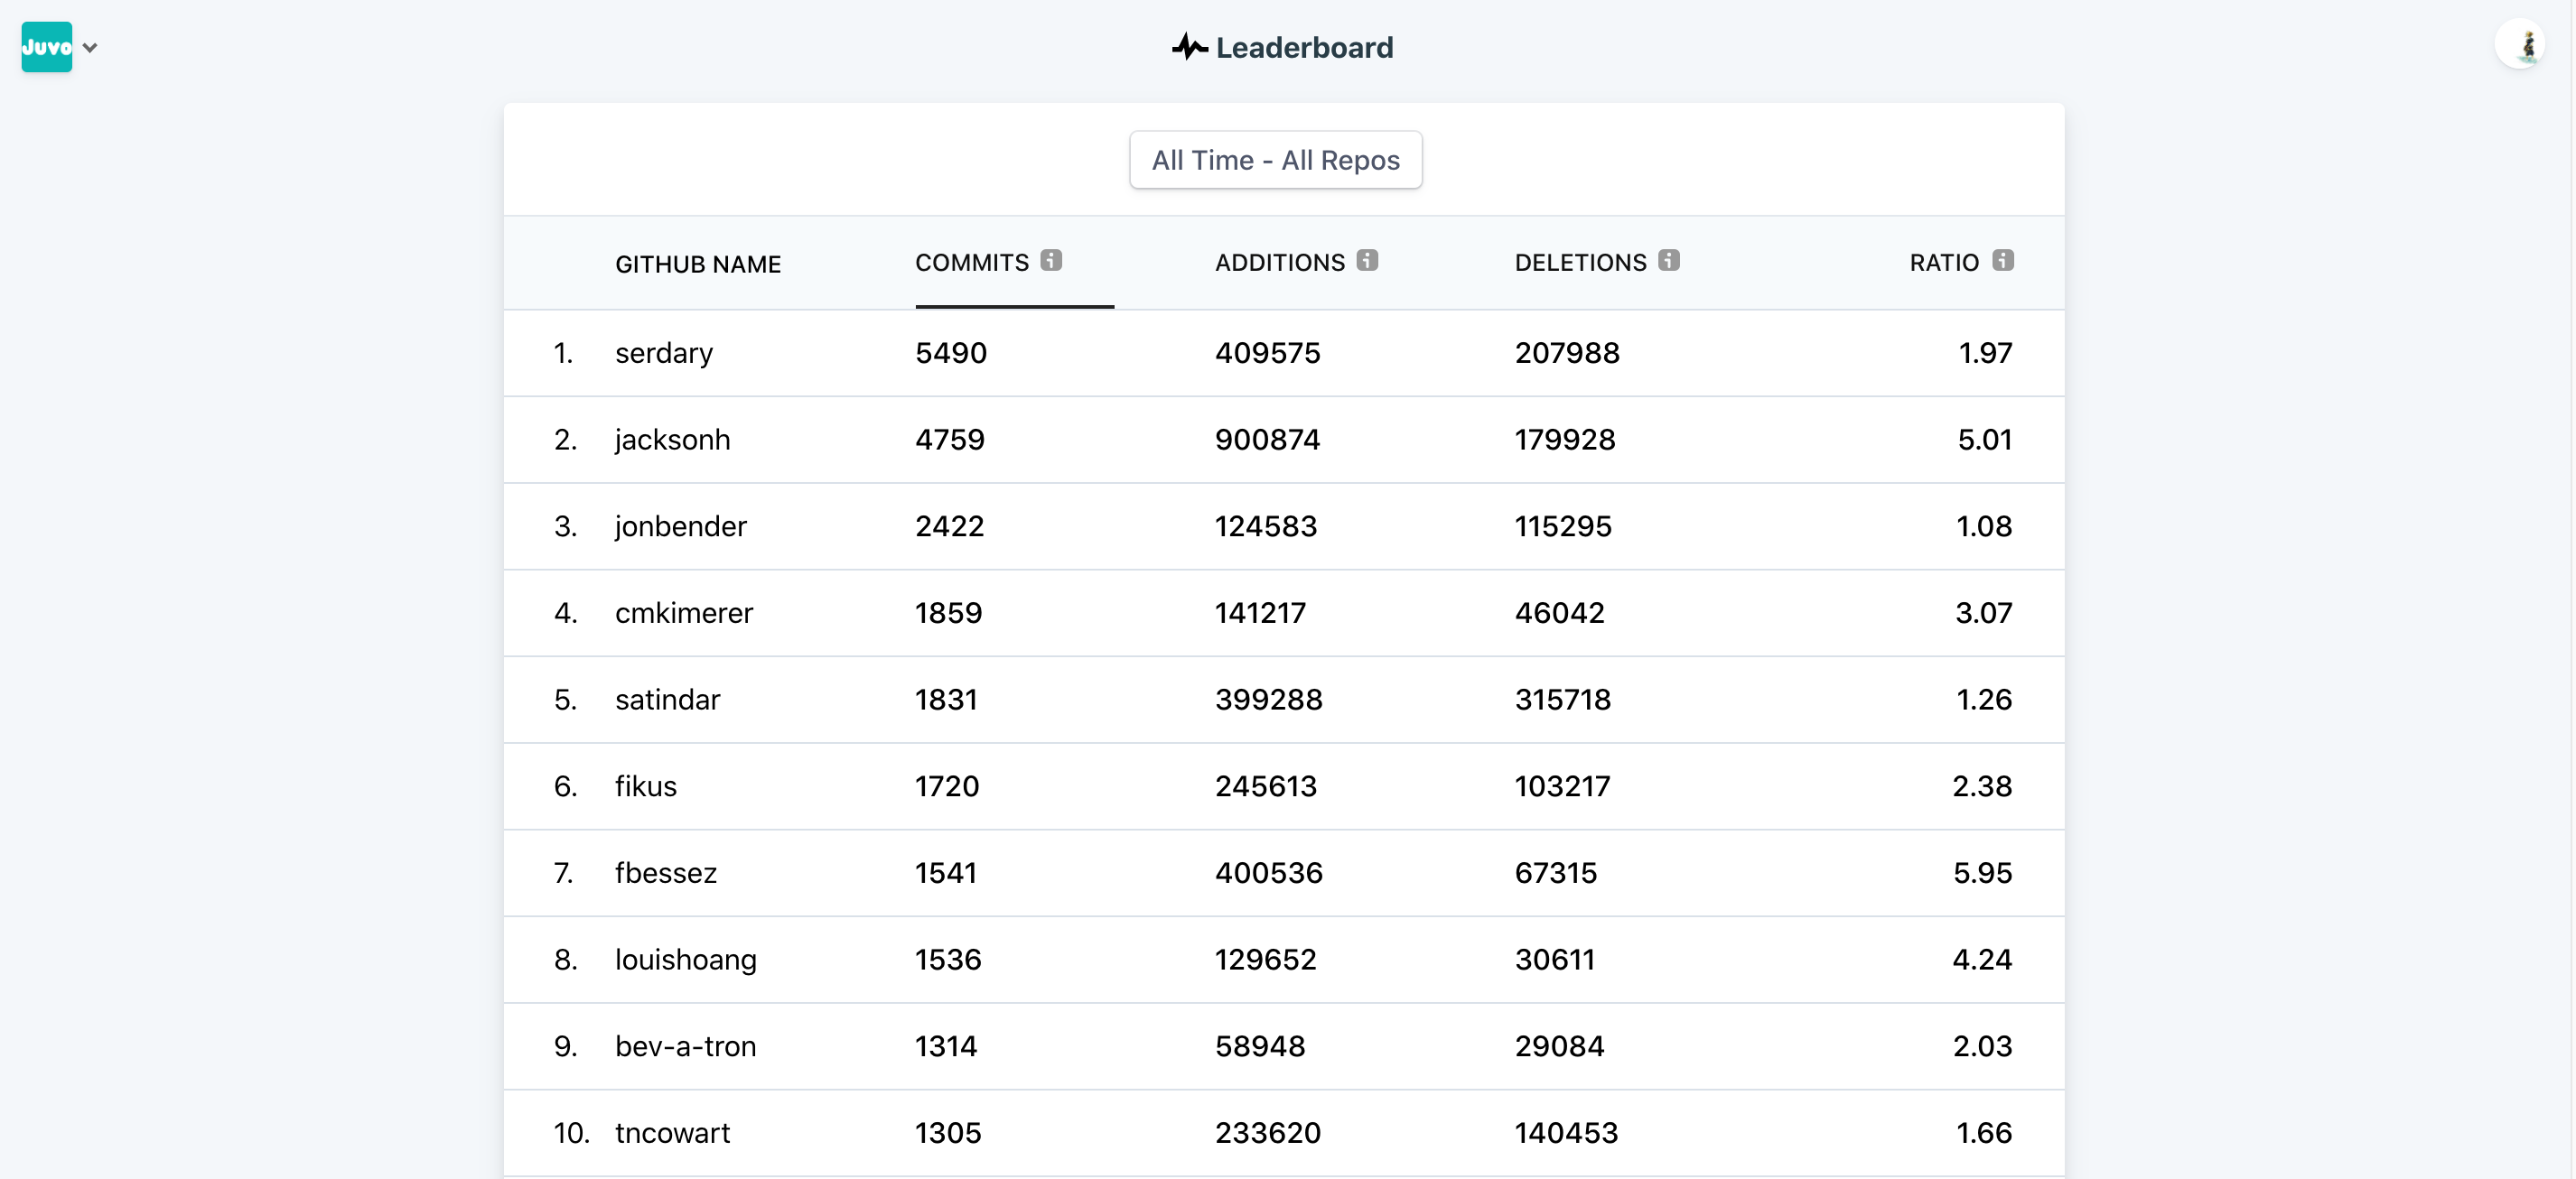This screenshot has width=2576, height=1179.
Task: Click the Leaderboard page title
Action: coord(1303,47)
